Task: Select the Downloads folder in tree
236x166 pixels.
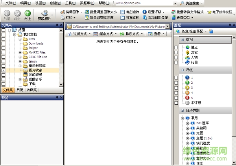Action: coord(36,44)
